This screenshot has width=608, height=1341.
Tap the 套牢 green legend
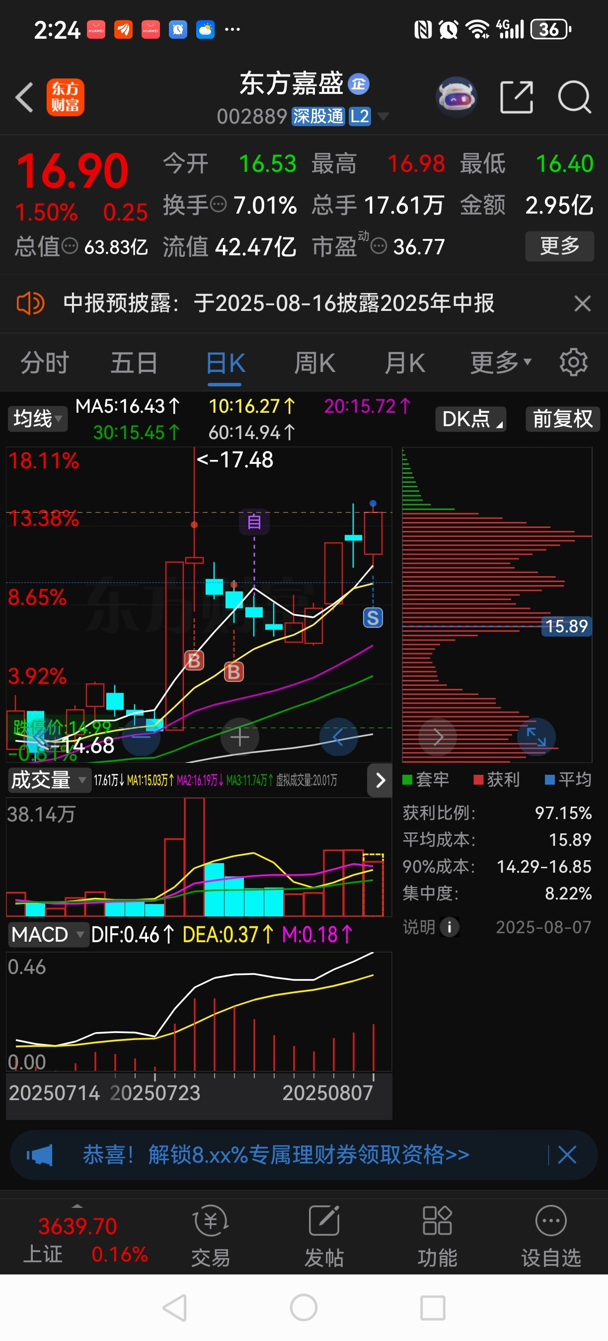(x=426, y=779)
